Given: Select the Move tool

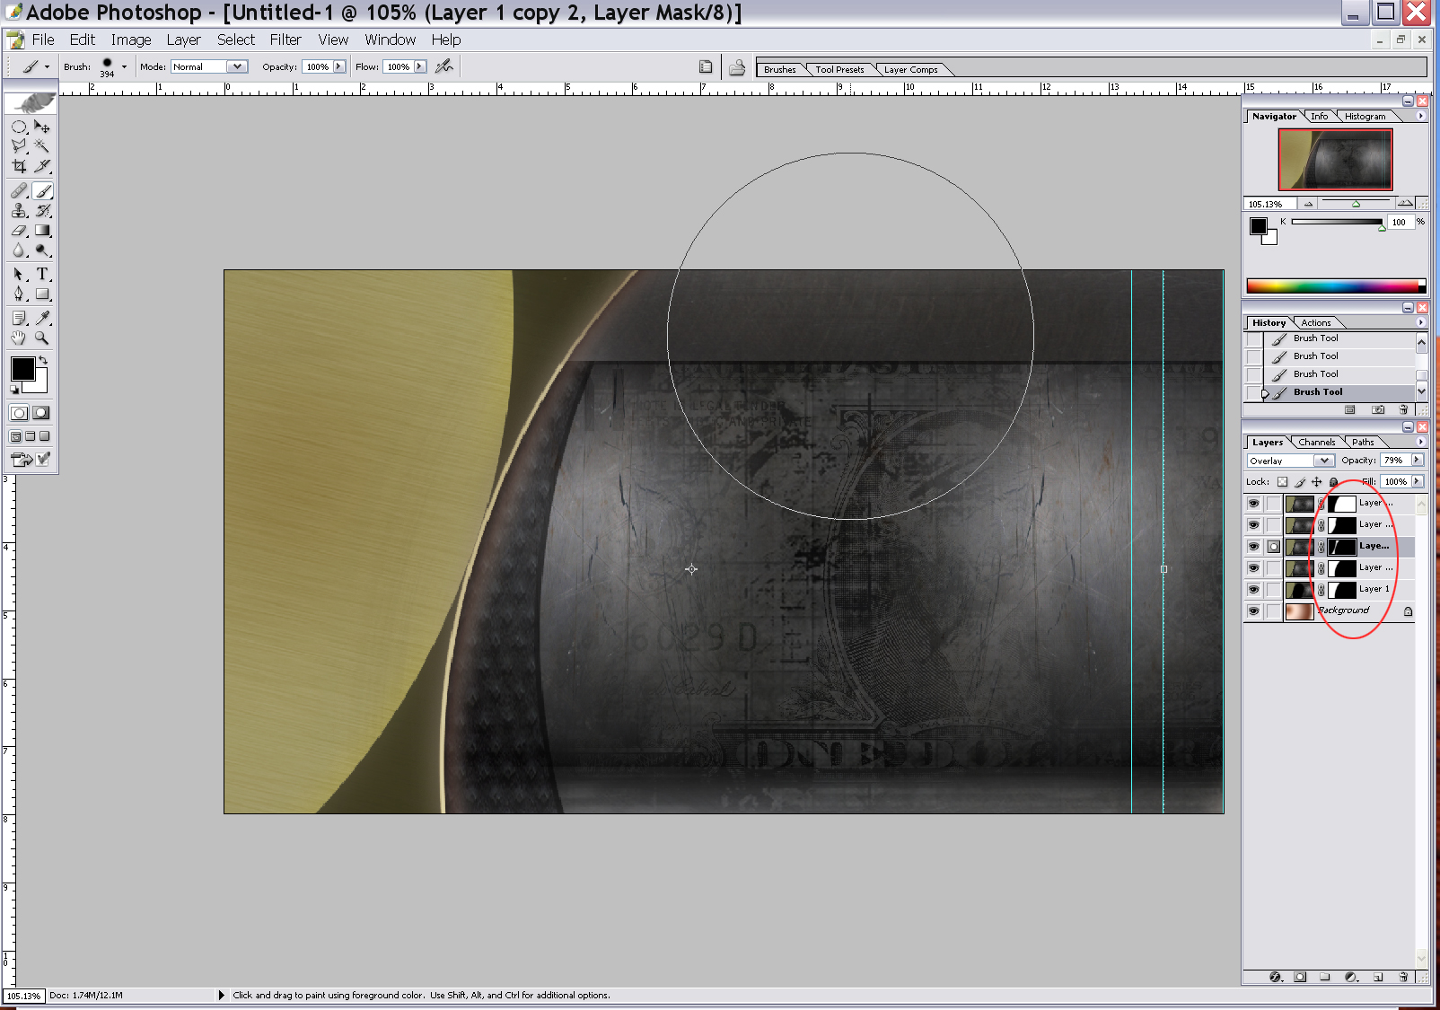Looking at the screenshot, I should tap(42, 127).
